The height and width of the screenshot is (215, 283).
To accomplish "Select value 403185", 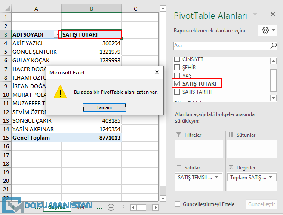I will 92,120.
